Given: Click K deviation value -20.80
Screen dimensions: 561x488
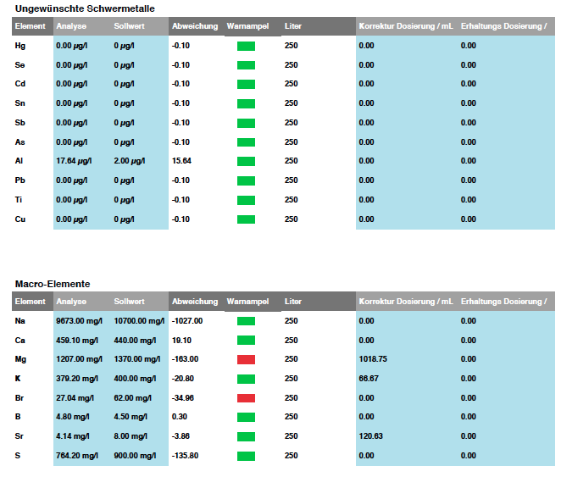Looking at the screenshot, I should [x=183, y=379].
